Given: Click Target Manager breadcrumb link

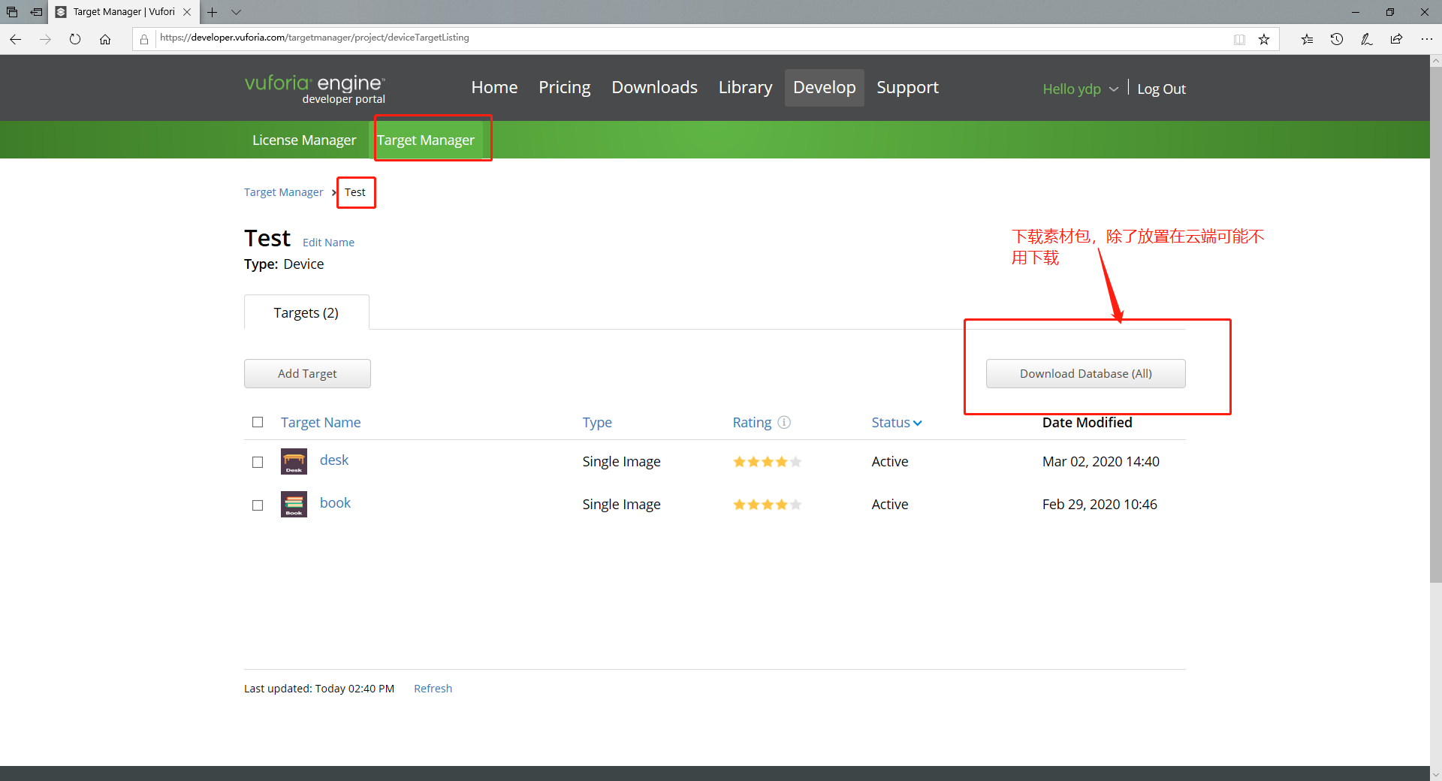Looking at the screenshot, I should tap(283, 192).
